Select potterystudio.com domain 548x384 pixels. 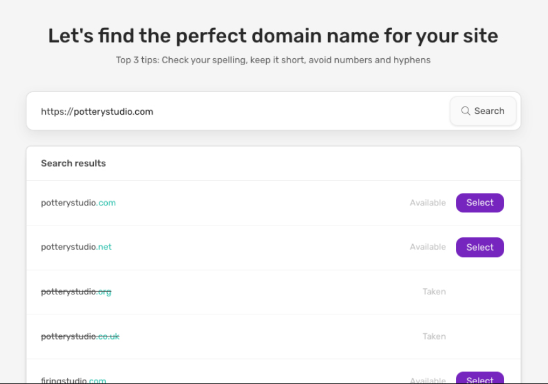click(480, 203)
